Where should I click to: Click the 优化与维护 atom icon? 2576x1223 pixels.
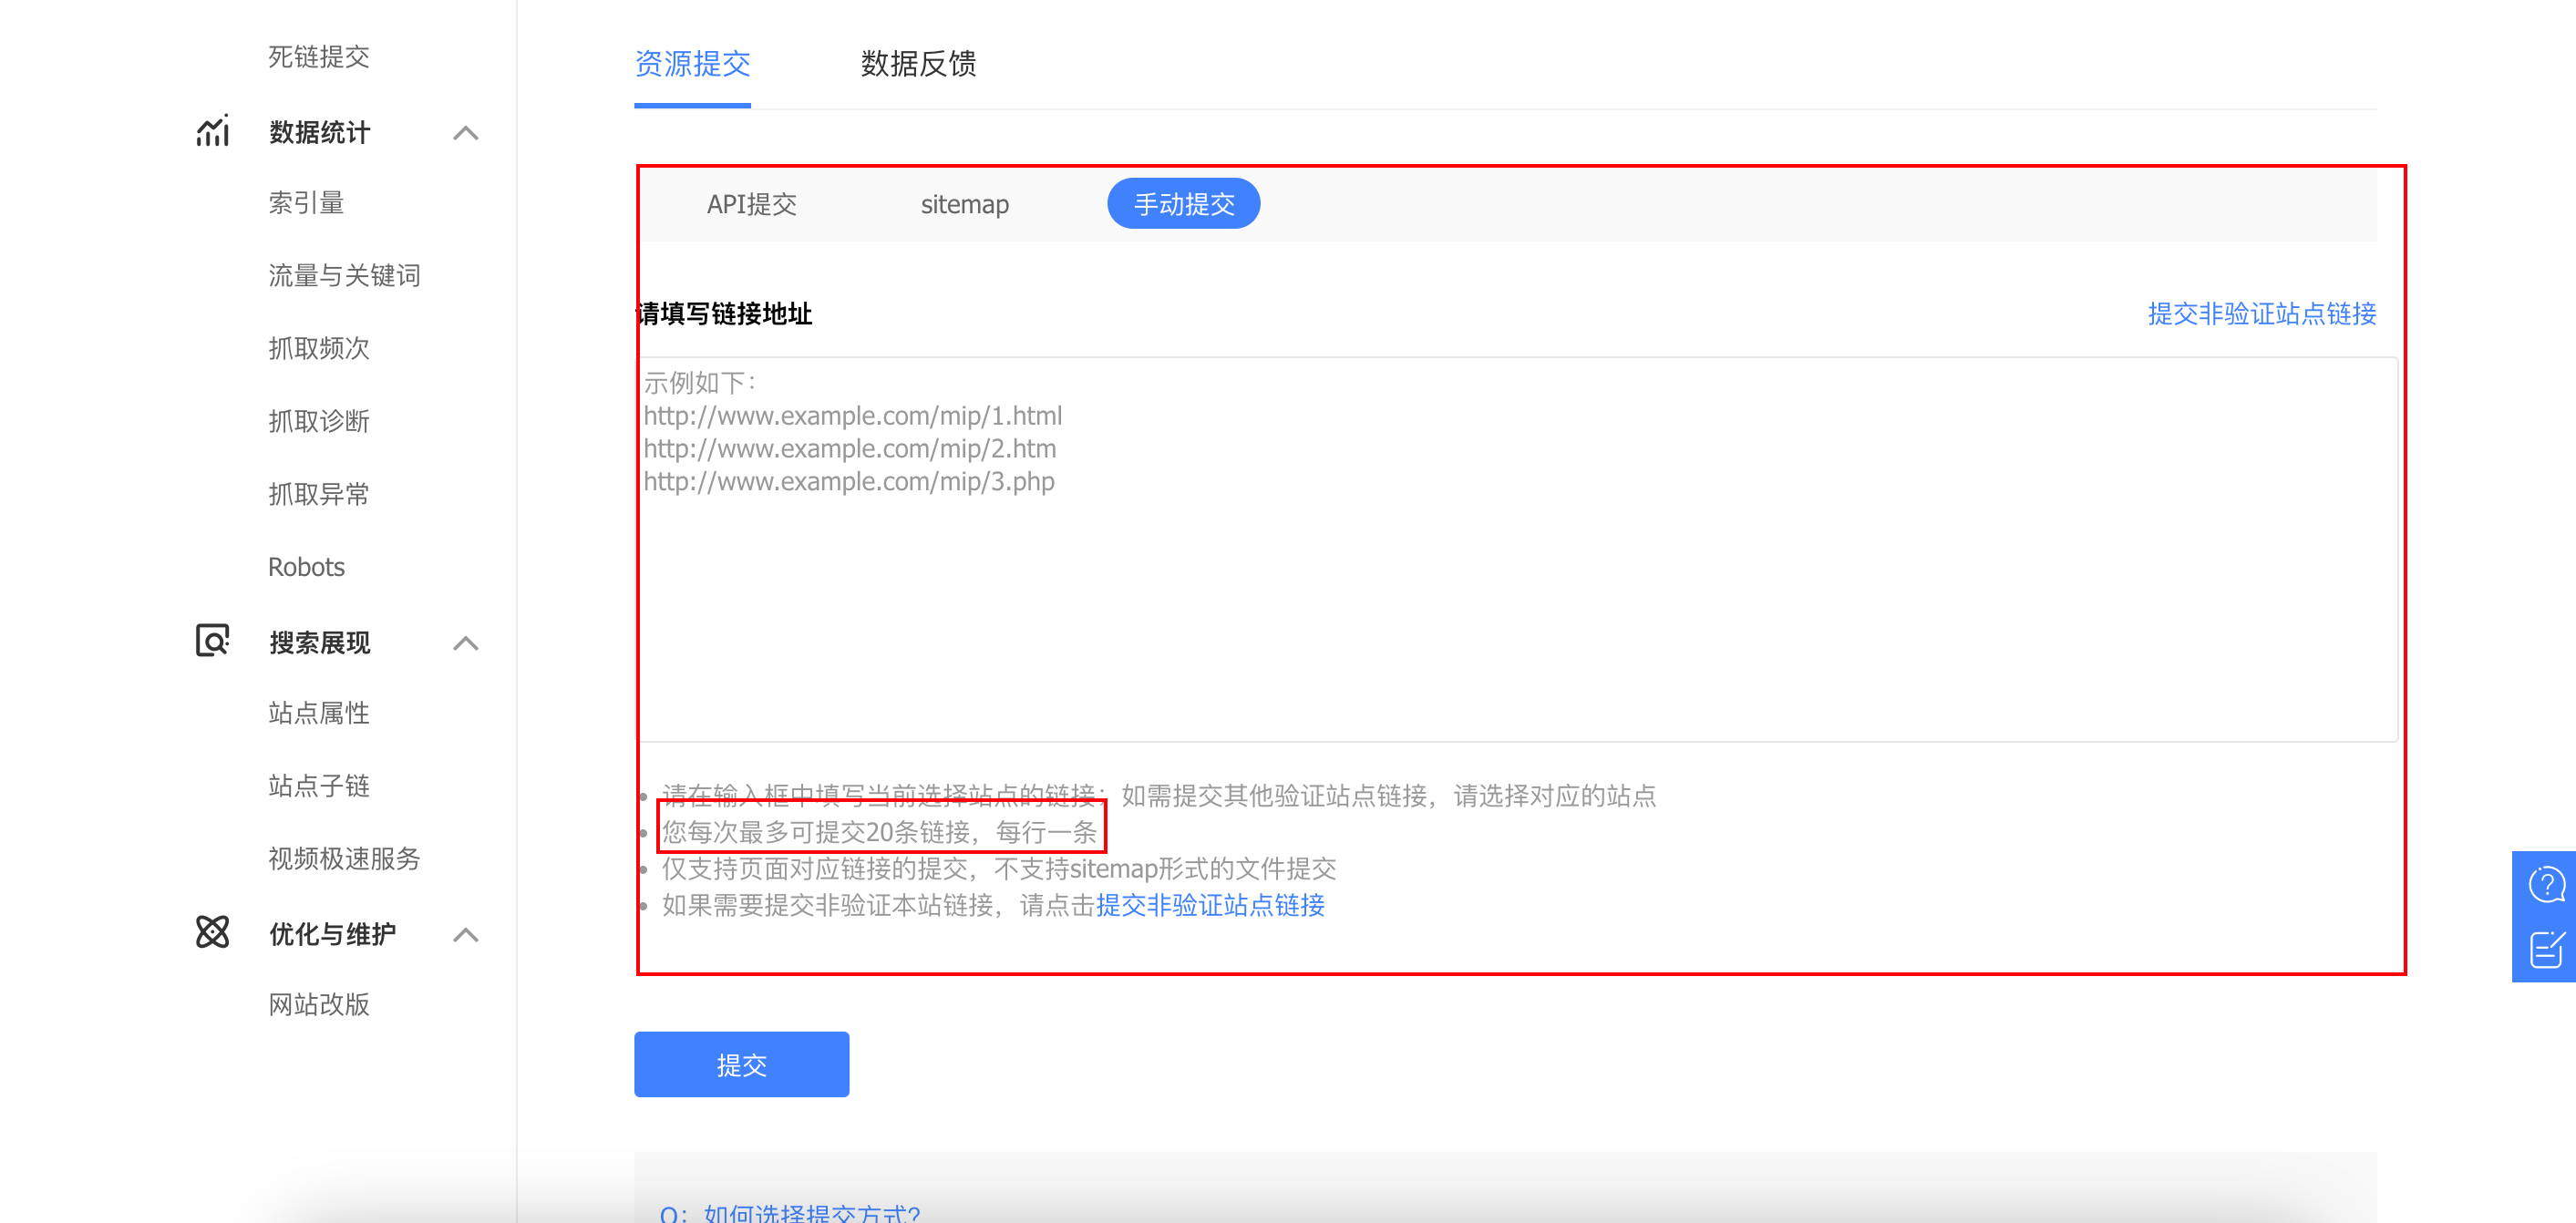coord(212,932)
